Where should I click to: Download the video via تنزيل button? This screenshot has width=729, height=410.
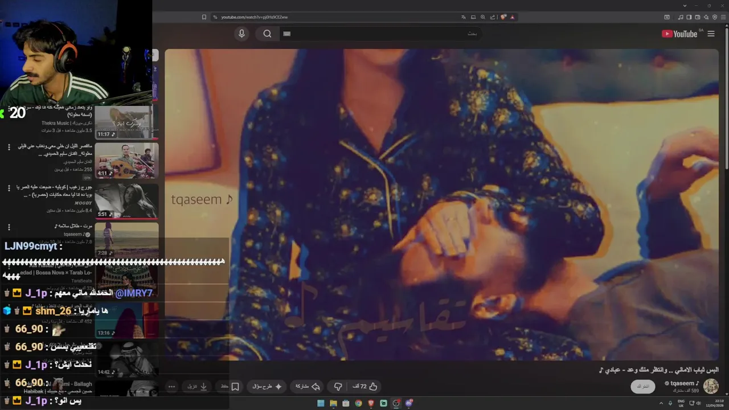(197, 386)
